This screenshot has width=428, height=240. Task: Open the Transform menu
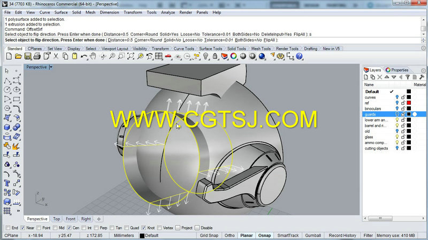133,12
